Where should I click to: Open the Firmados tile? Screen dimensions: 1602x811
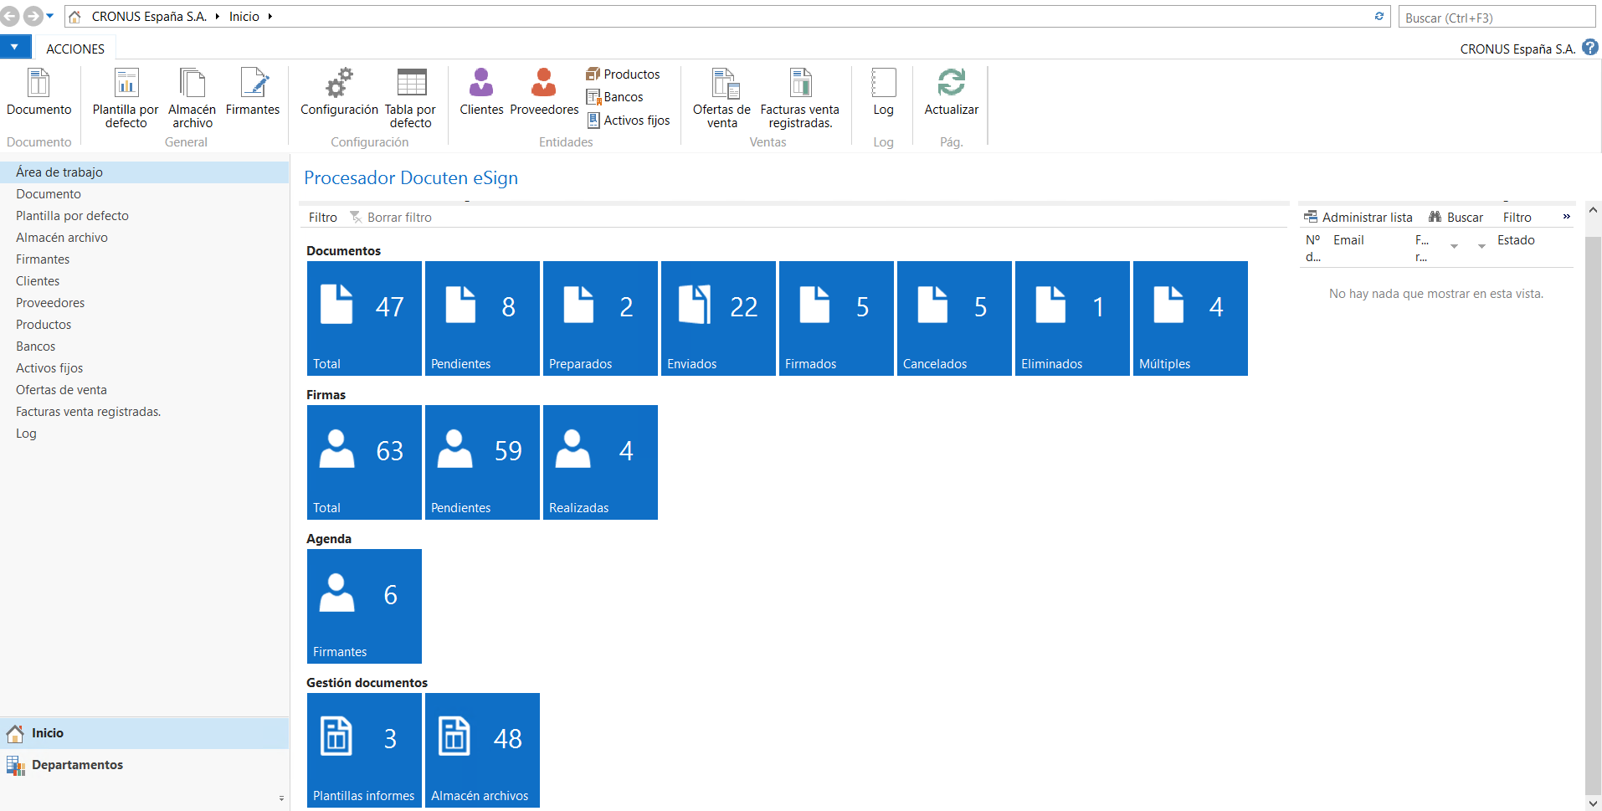[x=836, y=318]
